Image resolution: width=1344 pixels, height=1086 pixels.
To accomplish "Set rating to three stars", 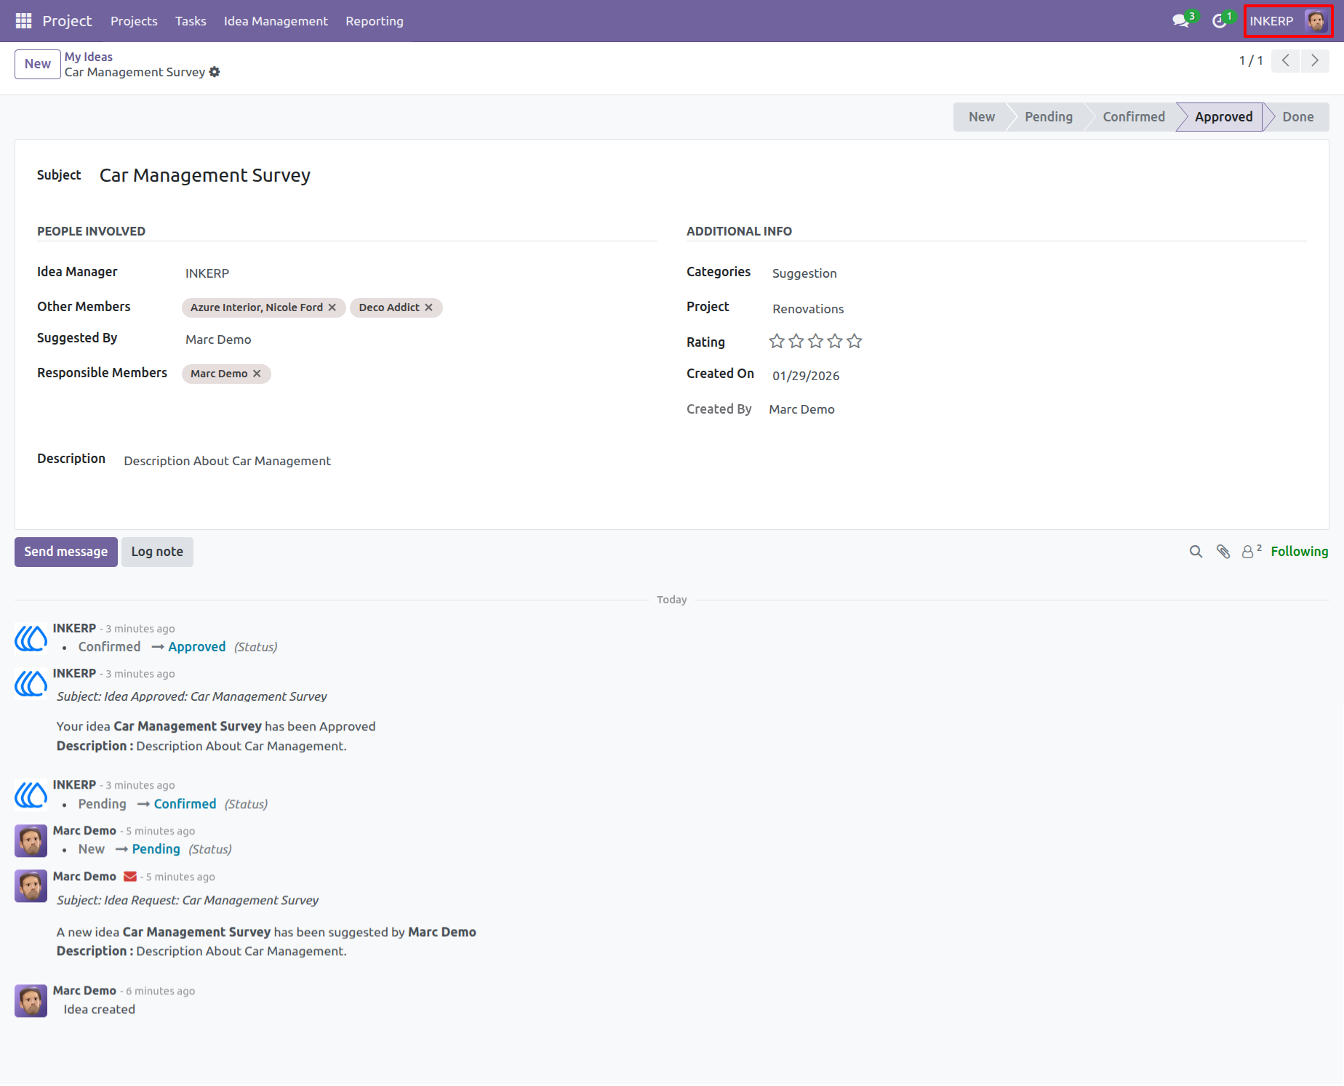I will coord(816,341).
